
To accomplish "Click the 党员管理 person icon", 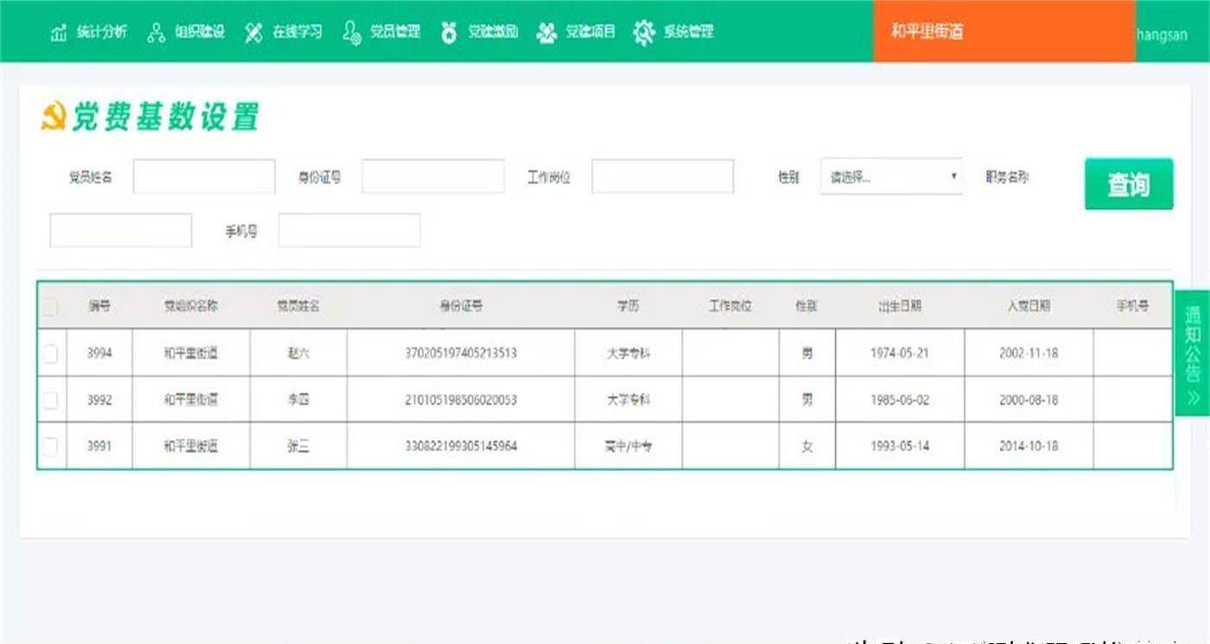I will (x=351, y=33).
